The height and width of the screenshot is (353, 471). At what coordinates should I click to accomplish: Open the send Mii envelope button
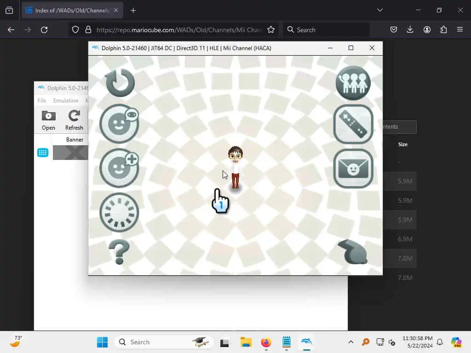(353, 168)
